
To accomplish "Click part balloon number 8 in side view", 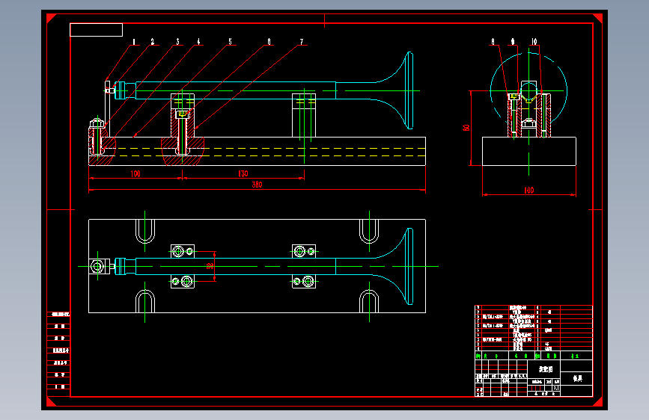I will pyautogui.click(x=493, y=42).
